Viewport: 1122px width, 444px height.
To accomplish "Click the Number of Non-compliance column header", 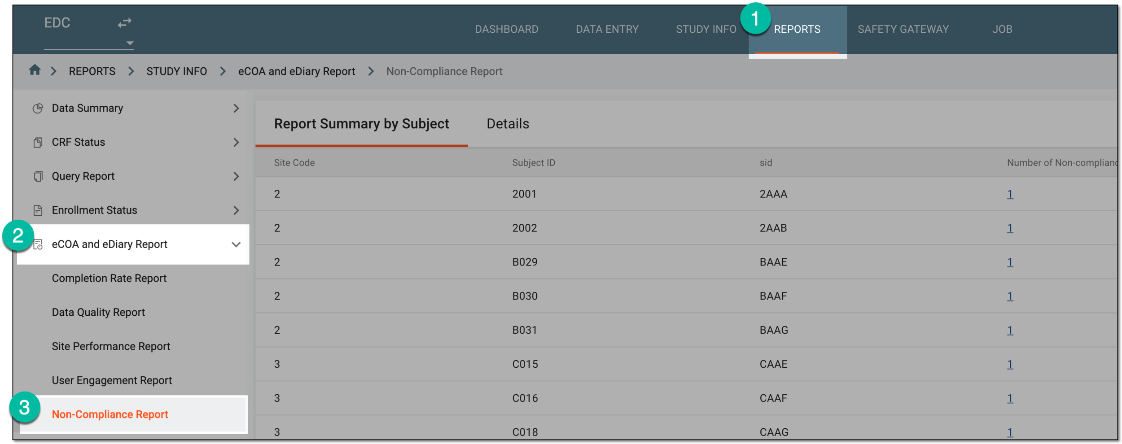I will pos(1062,163).
